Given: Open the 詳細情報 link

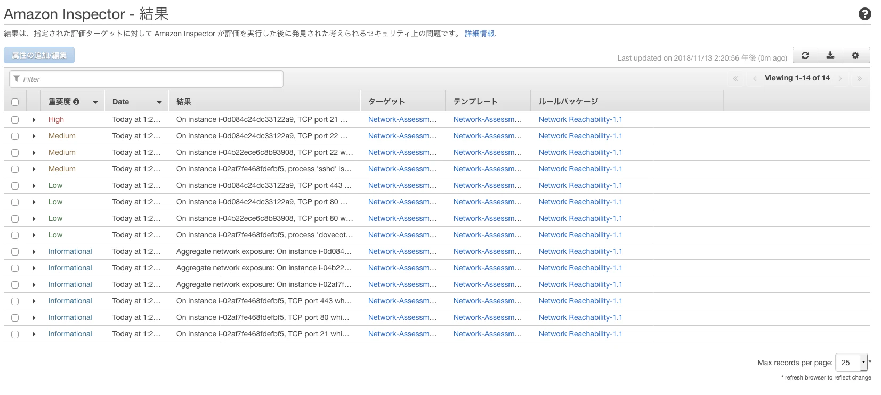Looking at the screenshot, I should (x=480, y=34).
